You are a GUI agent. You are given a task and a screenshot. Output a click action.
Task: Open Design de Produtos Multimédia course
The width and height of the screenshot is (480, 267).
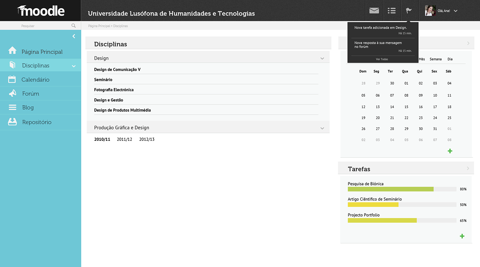[122, 110]
